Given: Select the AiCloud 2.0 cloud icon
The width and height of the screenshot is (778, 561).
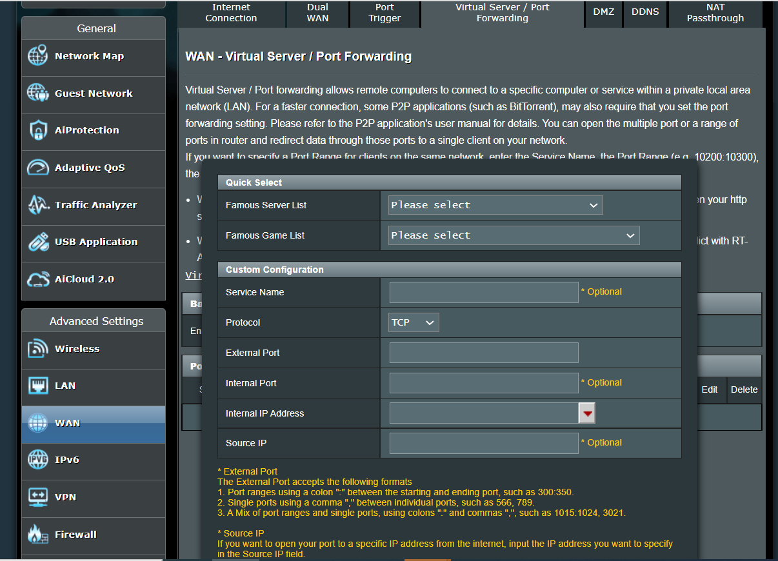Looking at the screenshot, I should coord(38,279).
